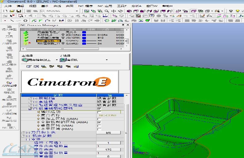
Task: Click the blue color swatch beside JQ(12R6)
Action: click(x=84, y=38)
